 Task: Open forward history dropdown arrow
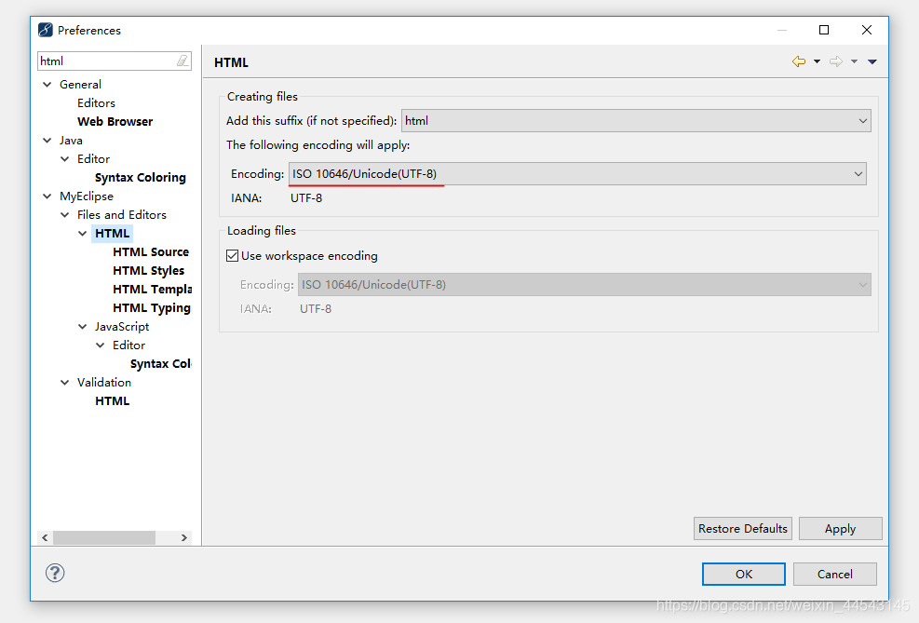854,61
